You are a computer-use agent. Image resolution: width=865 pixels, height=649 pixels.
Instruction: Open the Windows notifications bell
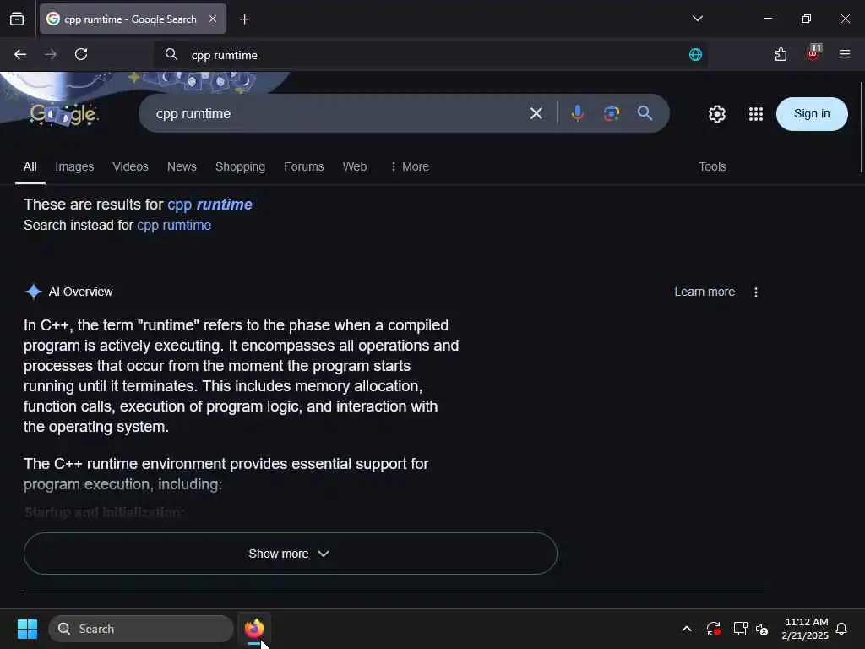pos(841,629)
